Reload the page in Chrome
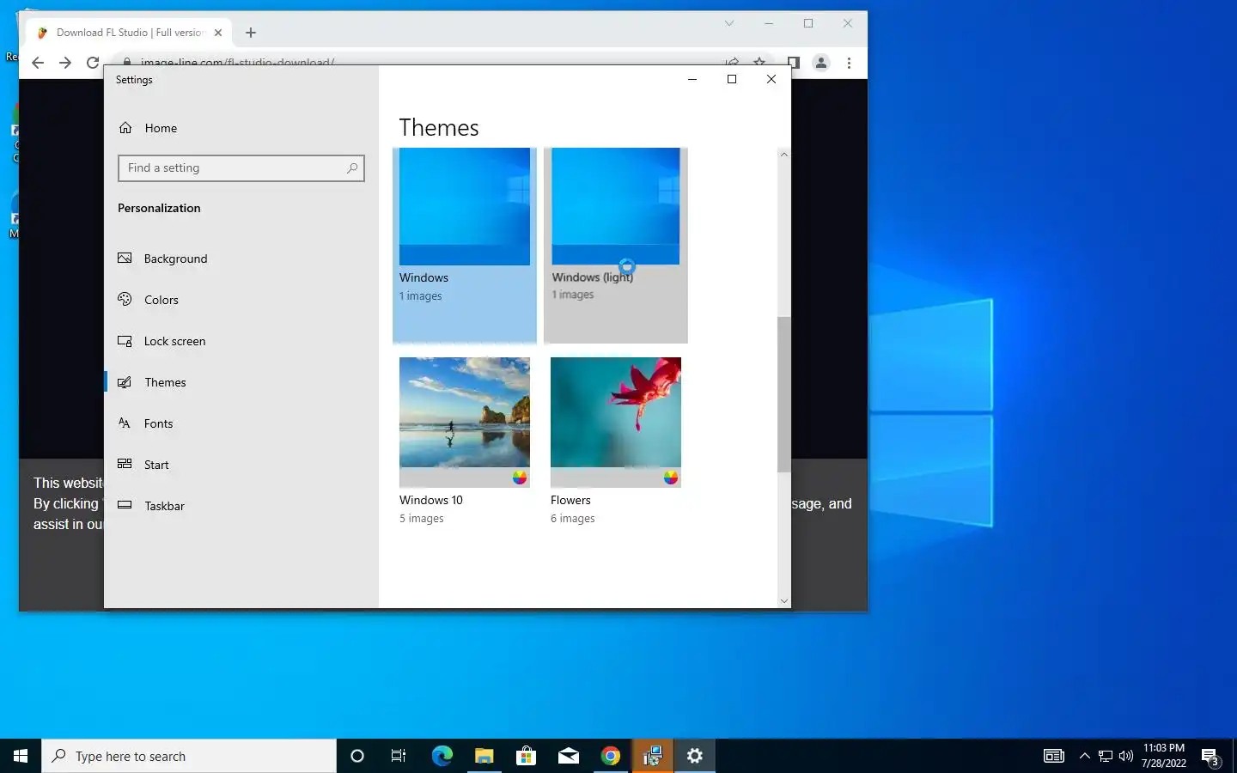This screenshot has width=1237, height=773. click(x=93, y=63)
